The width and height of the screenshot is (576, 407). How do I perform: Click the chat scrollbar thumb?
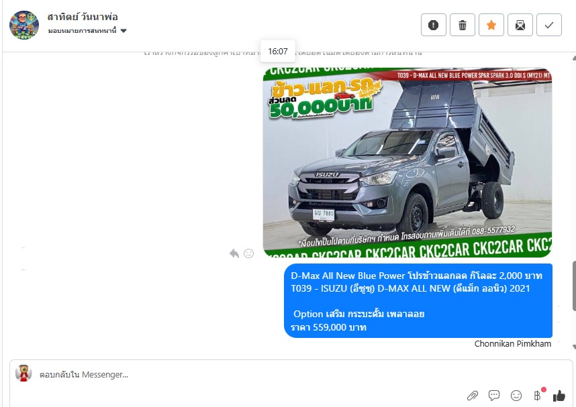(574, 286)
